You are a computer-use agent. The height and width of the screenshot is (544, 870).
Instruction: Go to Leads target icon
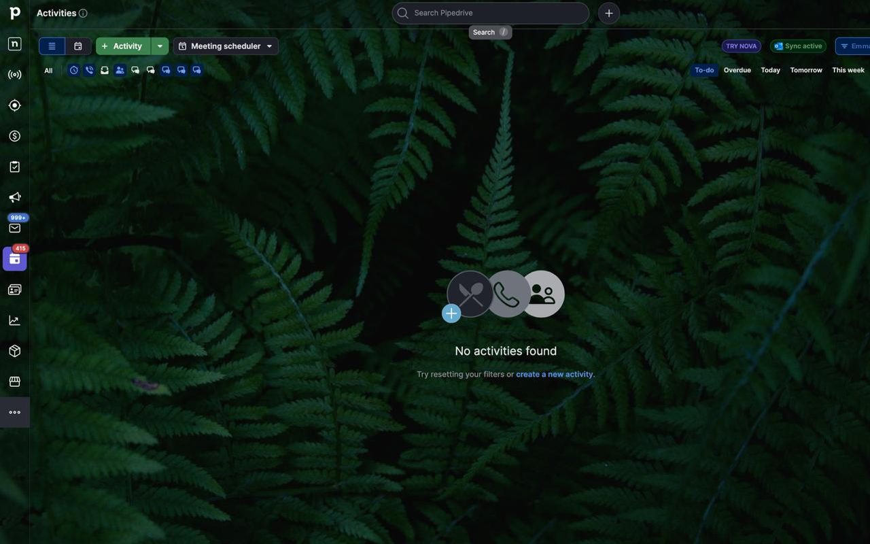tap(15, 105)
